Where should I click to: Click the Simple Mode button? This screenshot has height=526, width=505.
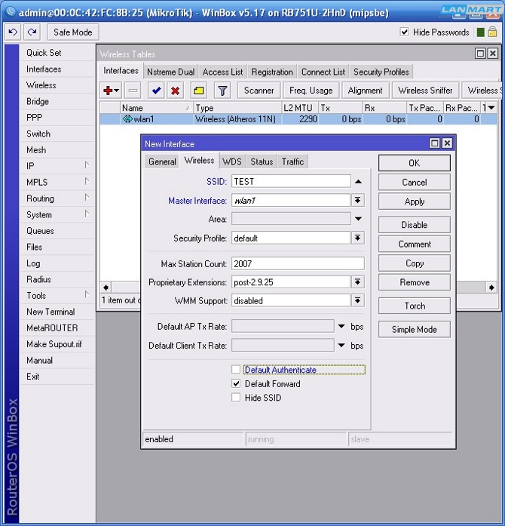pos(414,330)
